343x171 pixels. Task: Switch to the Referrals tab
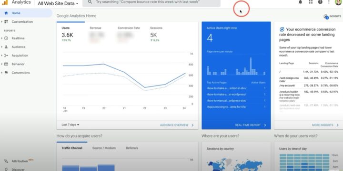[132, 148]
